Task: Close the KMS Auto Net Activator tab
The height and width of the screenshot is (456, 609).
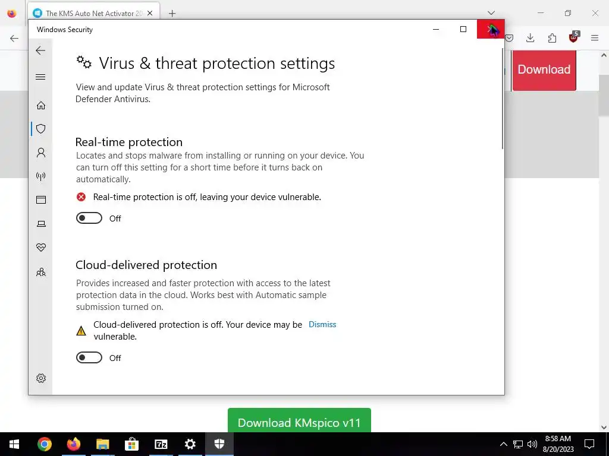Action: 150,13
